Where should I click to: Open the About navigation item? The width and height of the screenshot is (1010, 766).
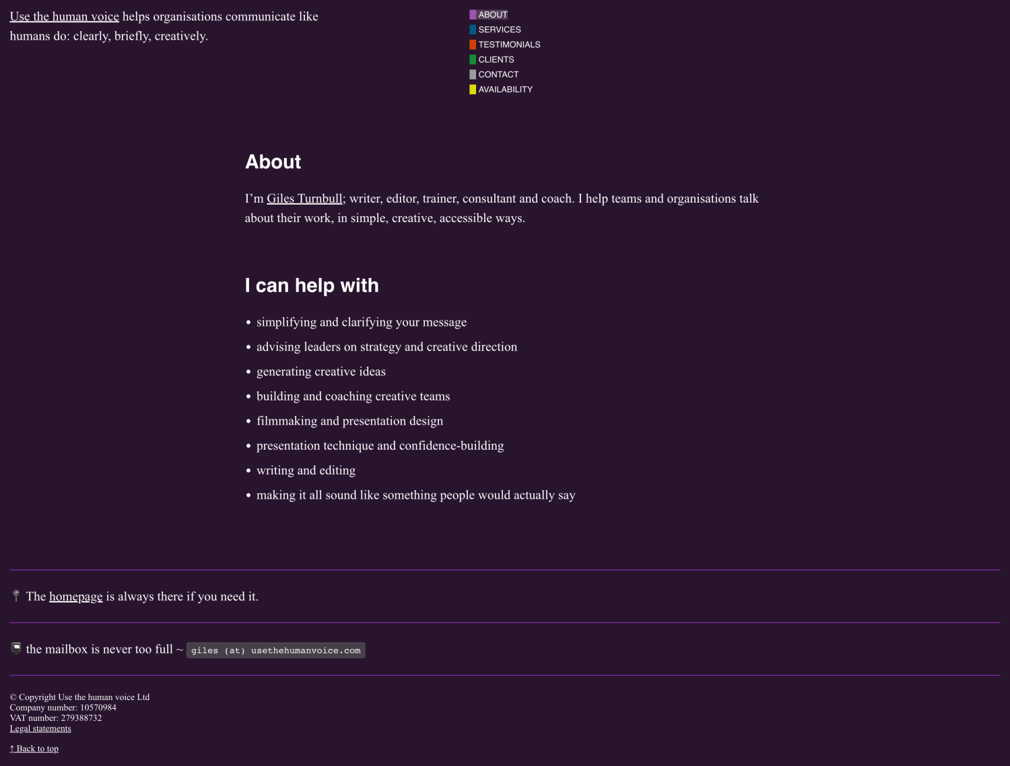click(493, 15)
